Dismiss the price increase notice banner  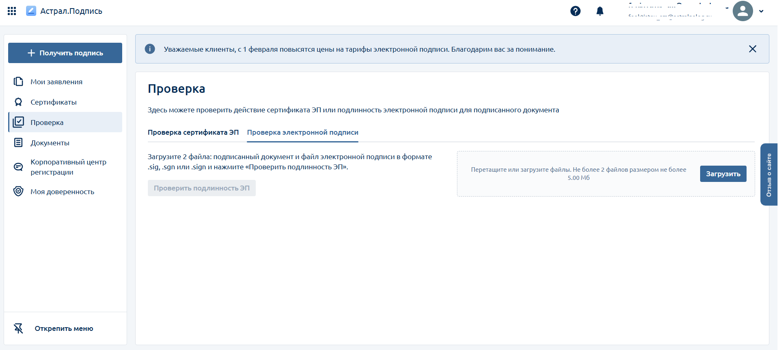pyautogui.click(x=752, y=49)
